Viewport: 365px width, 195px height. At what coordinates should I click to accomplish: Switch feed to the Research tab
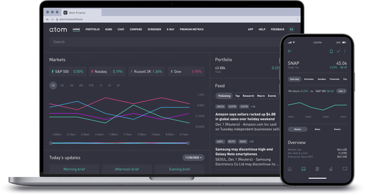pyautogui.click(x=248, y=96)
